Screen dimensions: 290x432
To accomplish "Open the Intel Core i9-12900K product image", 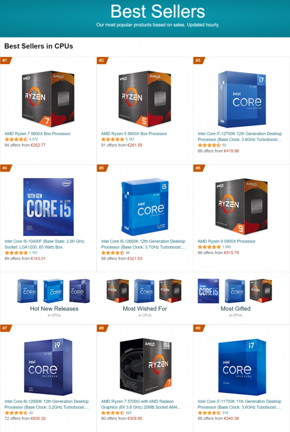I will (x=48, y=367).
